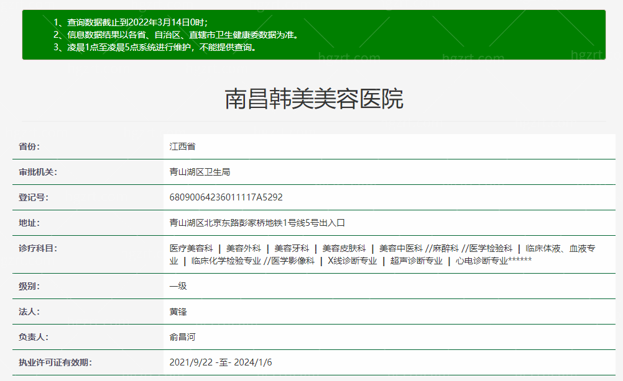Select the province value 江西省
The height and width of the screenshot is (381, 623).
(182, 147)
